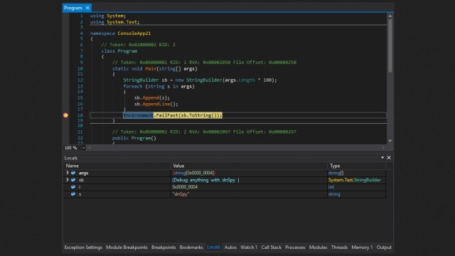The image size is (455, 256).
Task: Click the AppendLine call on line 16
Action: point(156,104)
